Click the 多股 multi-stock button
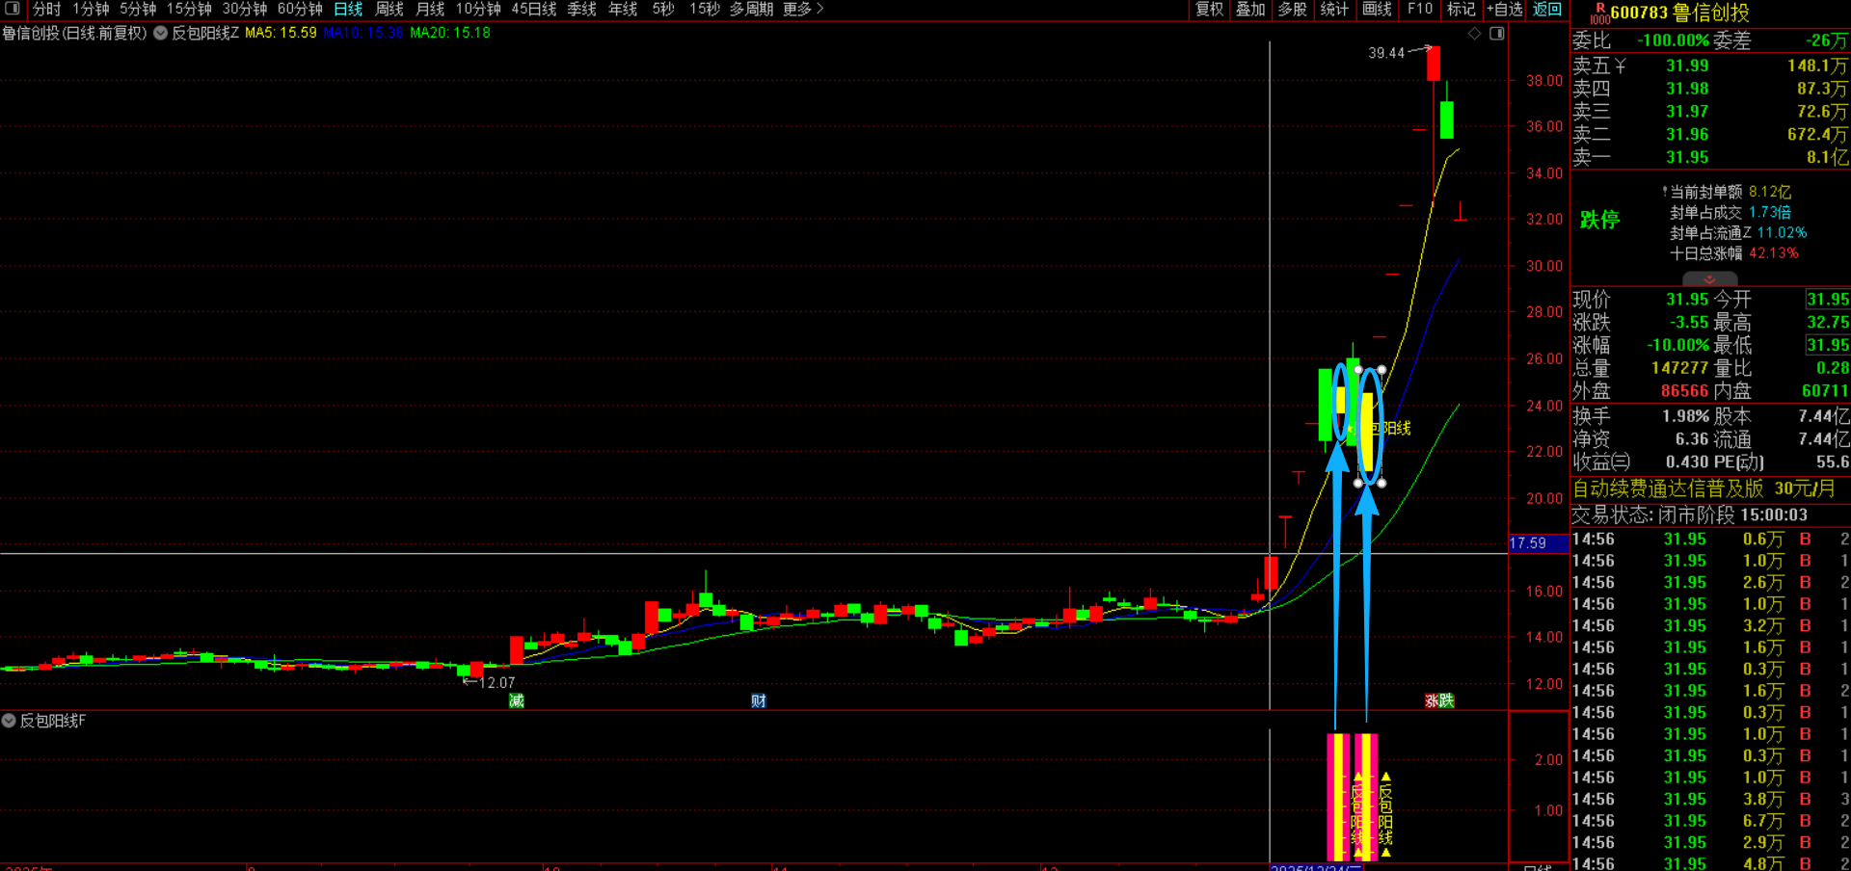The height and width of the screenshot is (871, 1851). [x=1292, y=9]
